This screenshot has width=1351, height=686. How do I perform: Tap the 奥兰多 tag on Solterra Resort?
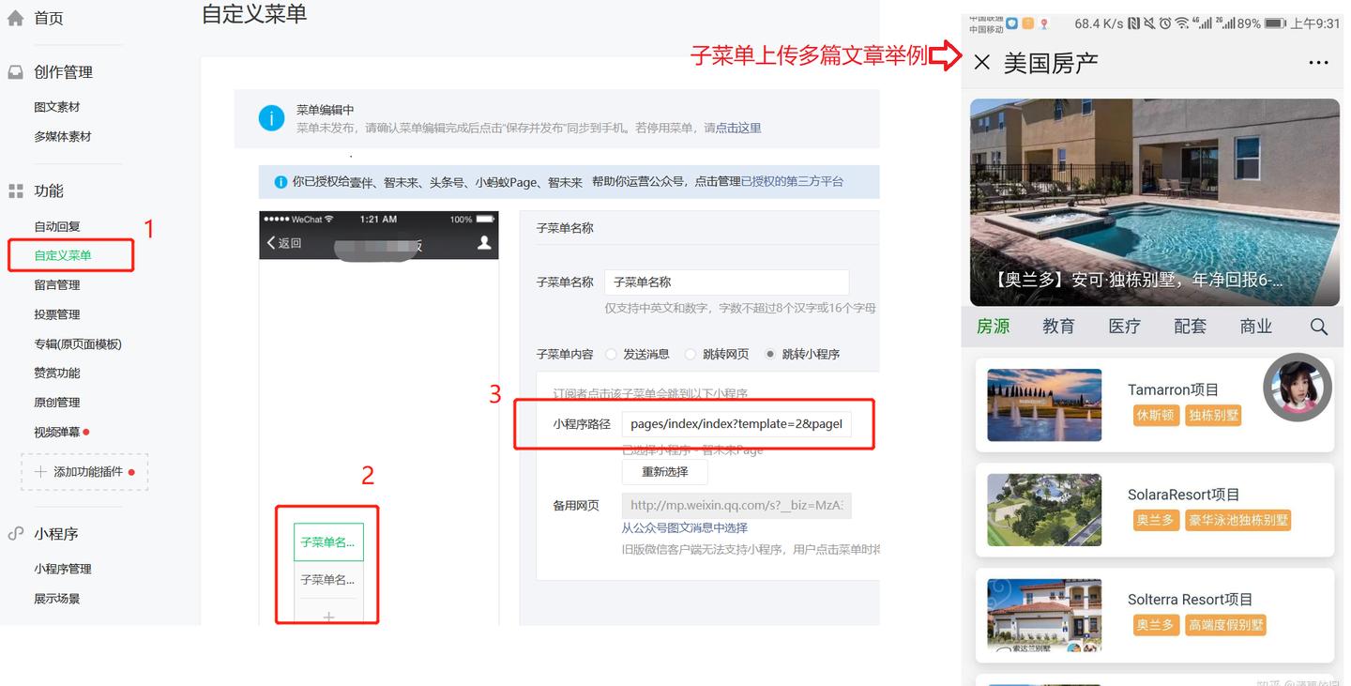(x=1156, y=625)
